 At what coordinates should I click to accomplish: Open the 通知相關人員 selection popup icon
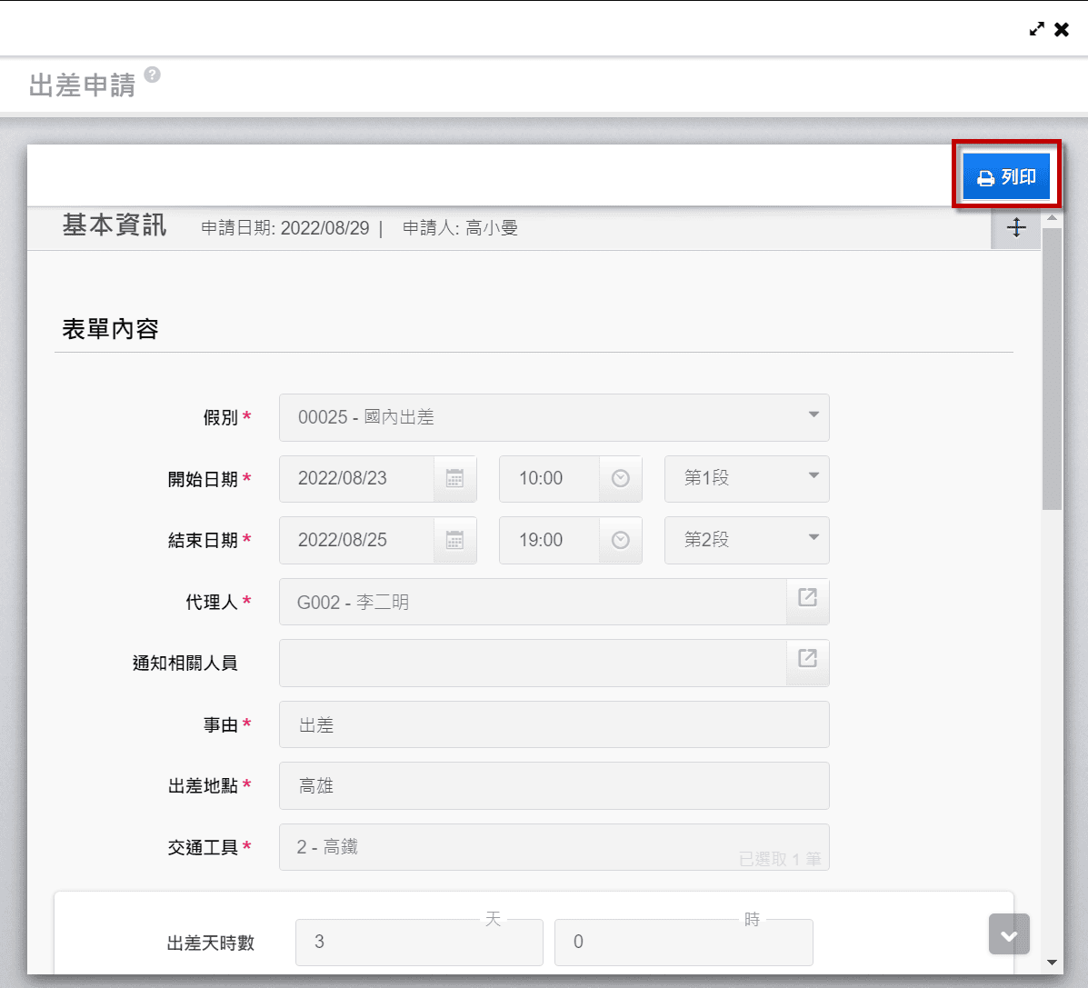click(x=807, y=659)
